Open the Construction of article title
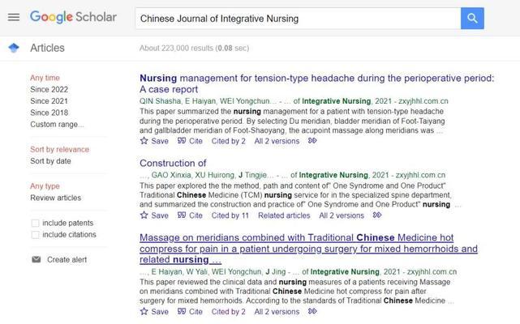520x324 pixels. [173, 163]
